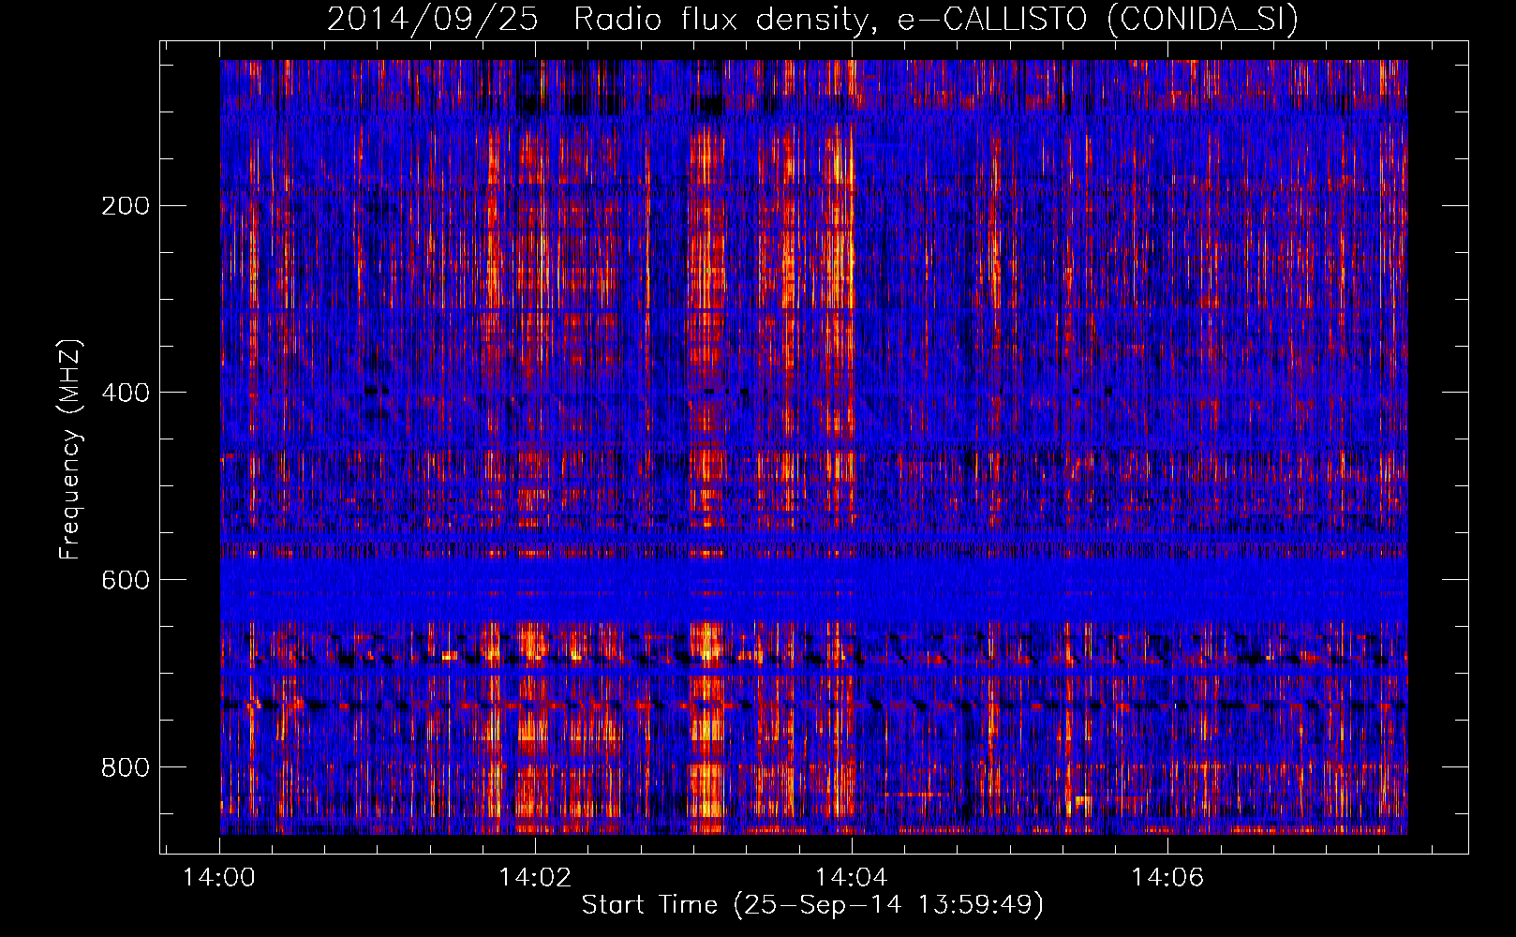Viewport: 1516px width, 937px height.
Task: Click the 14:06 time tick label
Action: [x=1167, y=877]
